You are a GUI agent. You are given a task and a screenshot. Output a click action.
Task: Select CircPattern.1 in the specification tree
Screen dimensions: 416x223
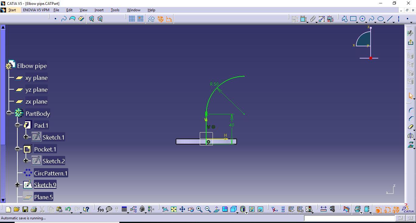(51, 173)
